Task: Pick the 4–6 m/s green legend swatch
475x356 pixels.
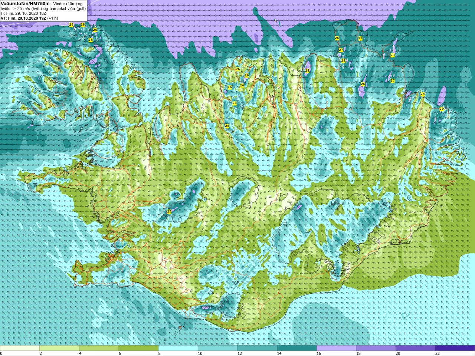Action: click(x=99, y=348)
